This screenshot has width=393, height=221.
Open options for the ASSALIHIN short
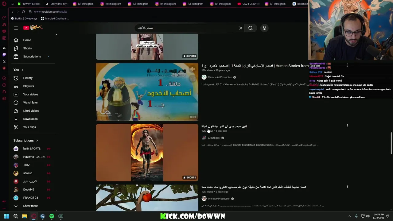click(348, 126)
